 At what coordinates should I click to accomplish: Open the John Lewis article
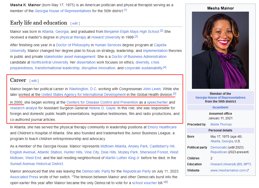152,89
